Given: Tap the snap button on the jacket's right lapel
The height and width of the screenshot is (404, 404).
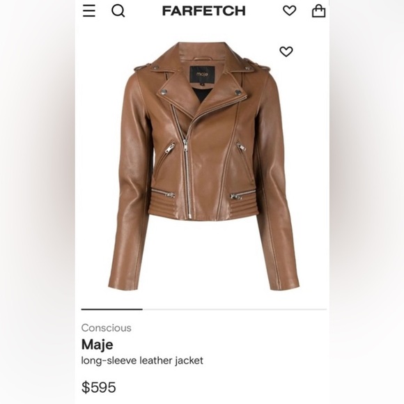Looking at the screenshot, I should coord(238,92).
